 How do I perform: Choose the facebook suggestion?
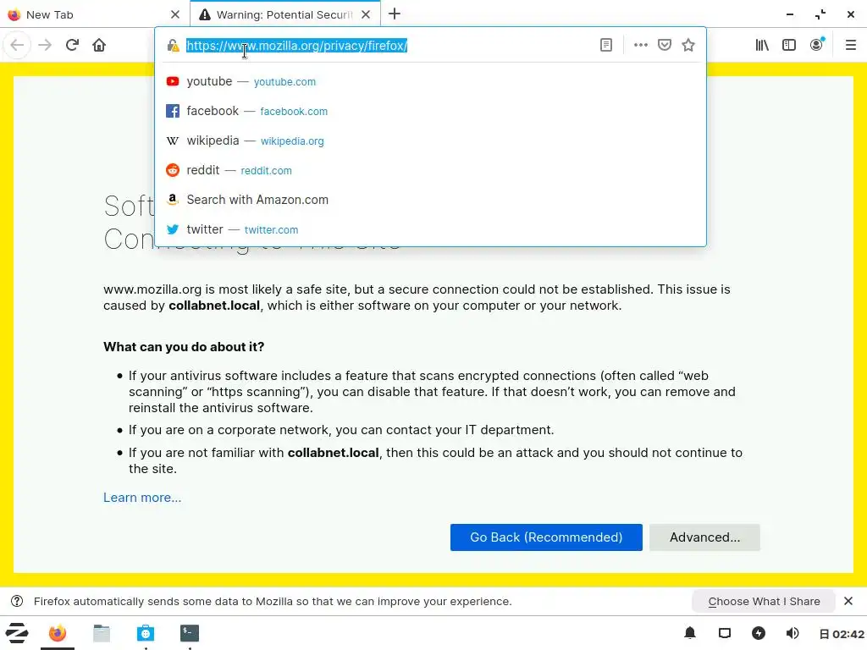coord(430,111)
